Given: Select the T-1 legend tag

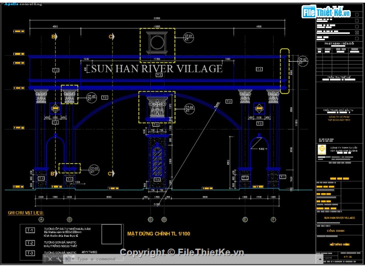Looking at the screenshot, I should (30, 230).
